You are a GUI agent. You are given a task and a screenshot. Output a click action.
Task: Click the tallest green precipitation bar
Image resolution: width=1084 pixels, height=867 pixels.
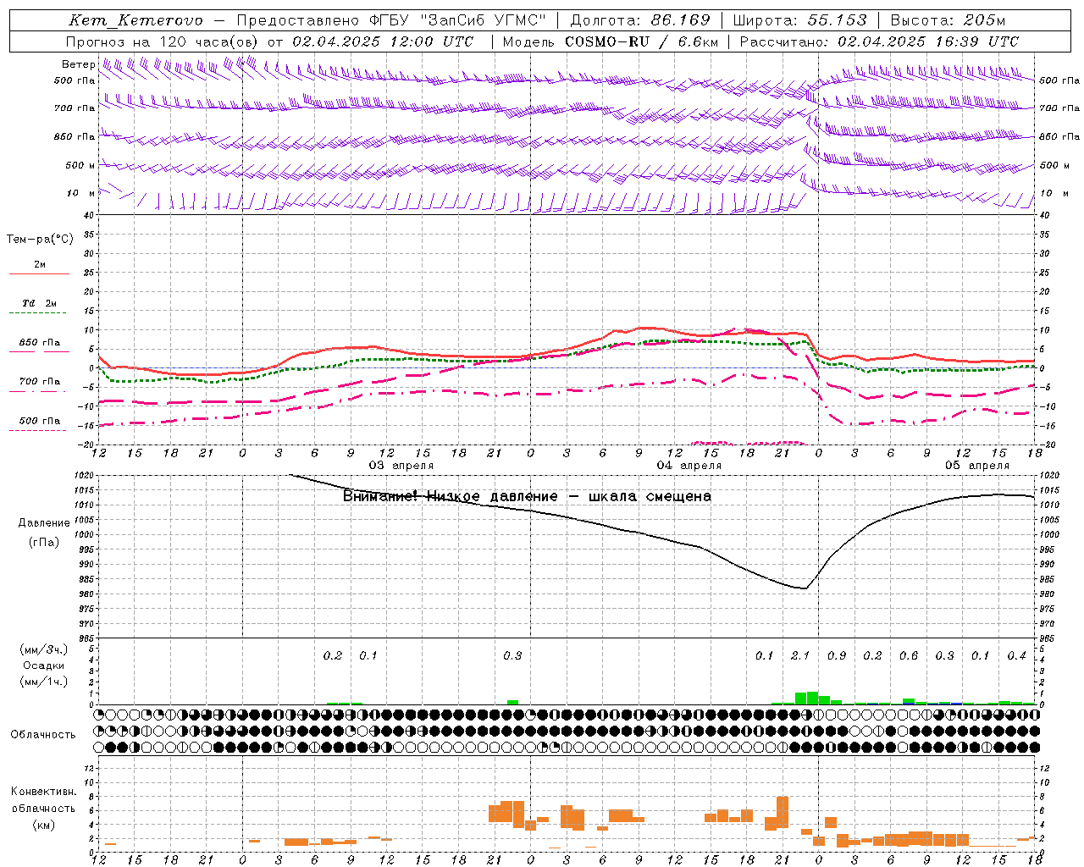pyautogui.click(x=813, y=698)
